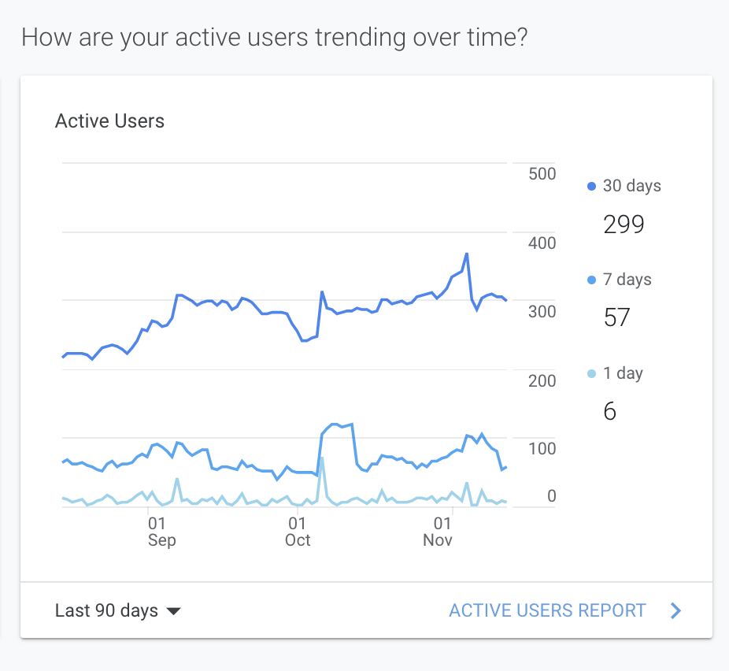This screenshot has width=729, height=671.
Task: Click the blue 7 days legend dot
Action: pyautogui.click(x=592, y=280)
